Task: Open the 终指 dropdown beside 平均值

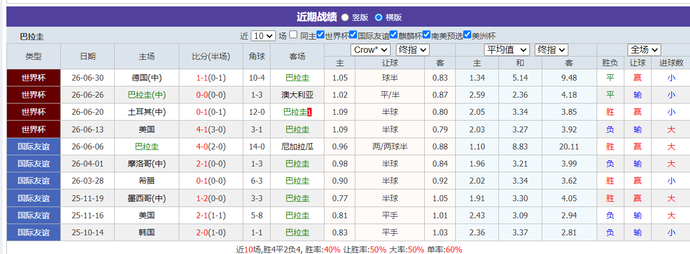Action: (552, 50)
